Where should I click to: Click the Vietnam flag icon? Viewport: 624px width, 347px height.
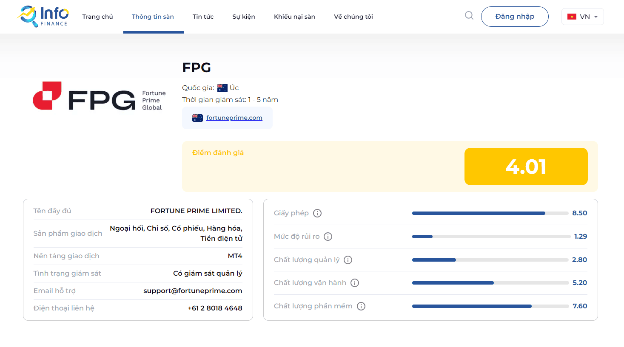click(572, 17)
